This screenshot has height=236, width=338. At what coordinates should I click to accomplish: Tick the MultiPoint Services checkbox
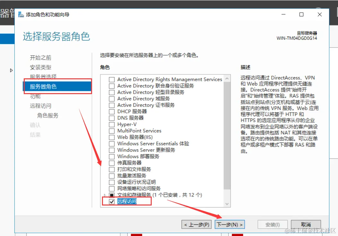click(112, 131)
